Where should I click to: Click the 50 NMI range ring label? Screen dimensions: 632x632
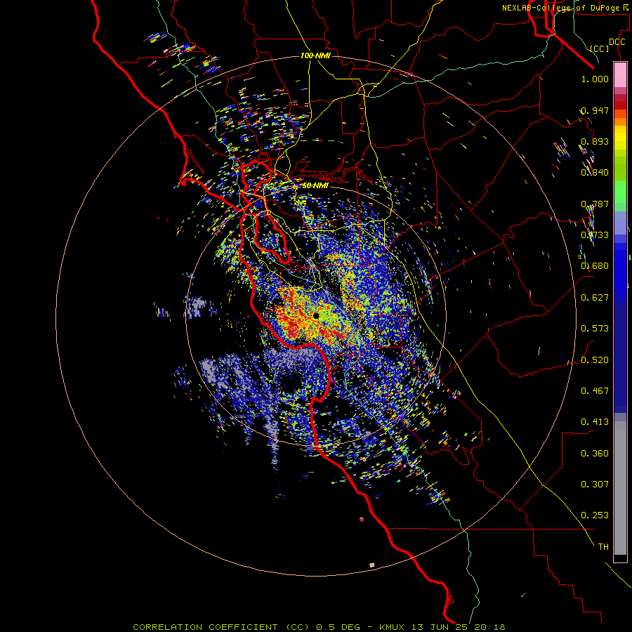tap(315, 186)
